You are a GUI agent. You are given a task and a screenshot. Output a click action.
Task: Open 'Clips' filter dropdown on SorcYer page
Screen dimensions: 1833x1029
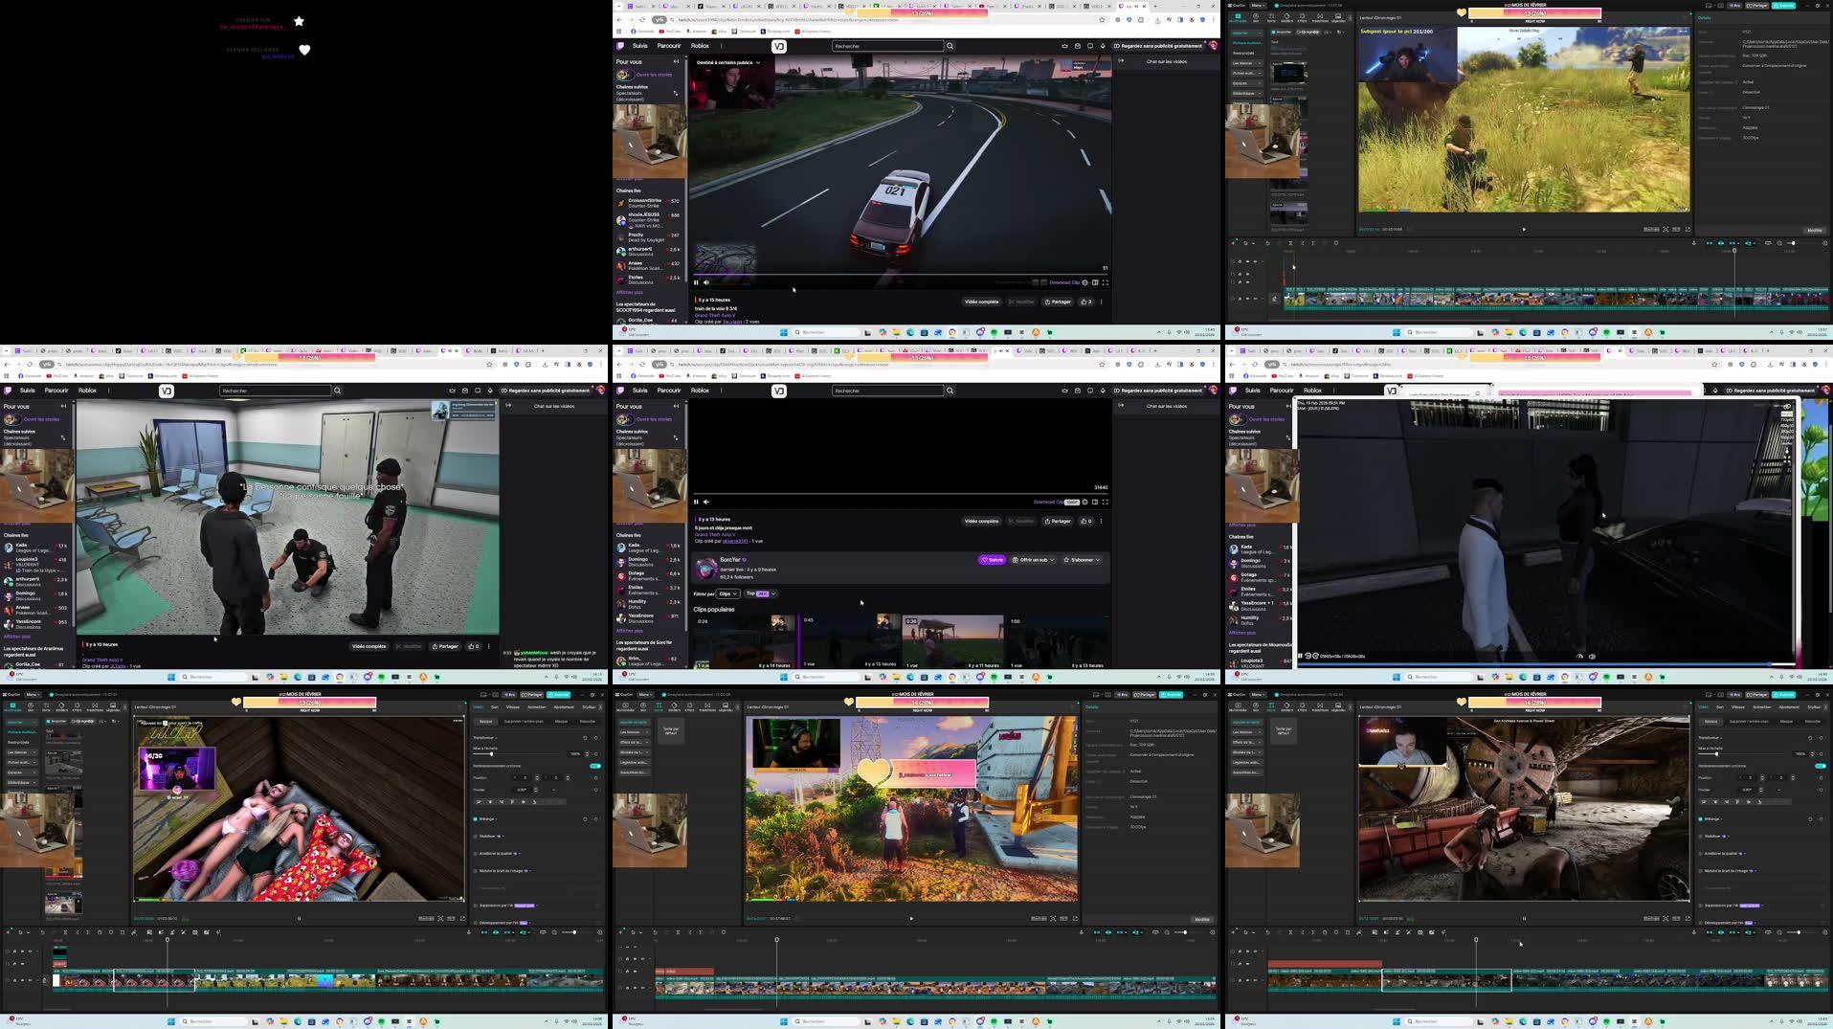click(728, 593)
